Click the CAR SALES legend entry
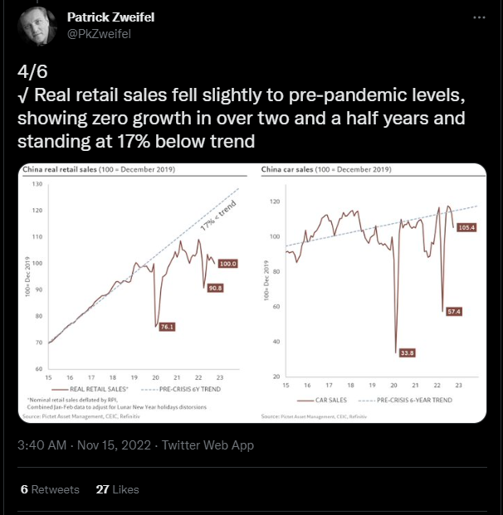 (x=322, y=401)
